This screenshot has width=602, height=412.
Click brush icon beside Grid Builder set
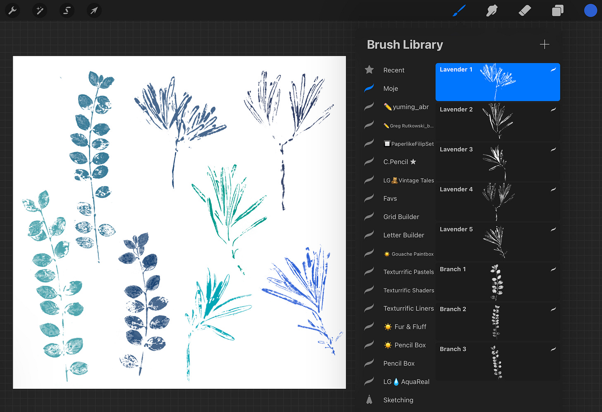coord(369,217)
